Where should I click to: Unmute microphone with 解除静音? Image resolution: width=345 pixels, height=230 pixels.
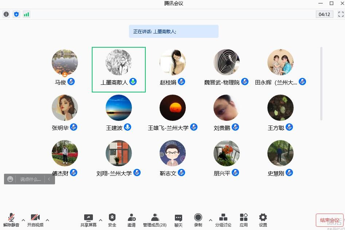pos(11,220)
